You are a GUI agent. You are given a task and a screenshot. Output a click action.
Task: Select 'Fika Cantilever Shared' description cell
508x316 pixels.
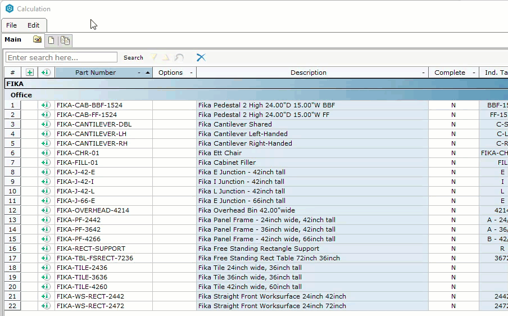[x=312, y=124]
